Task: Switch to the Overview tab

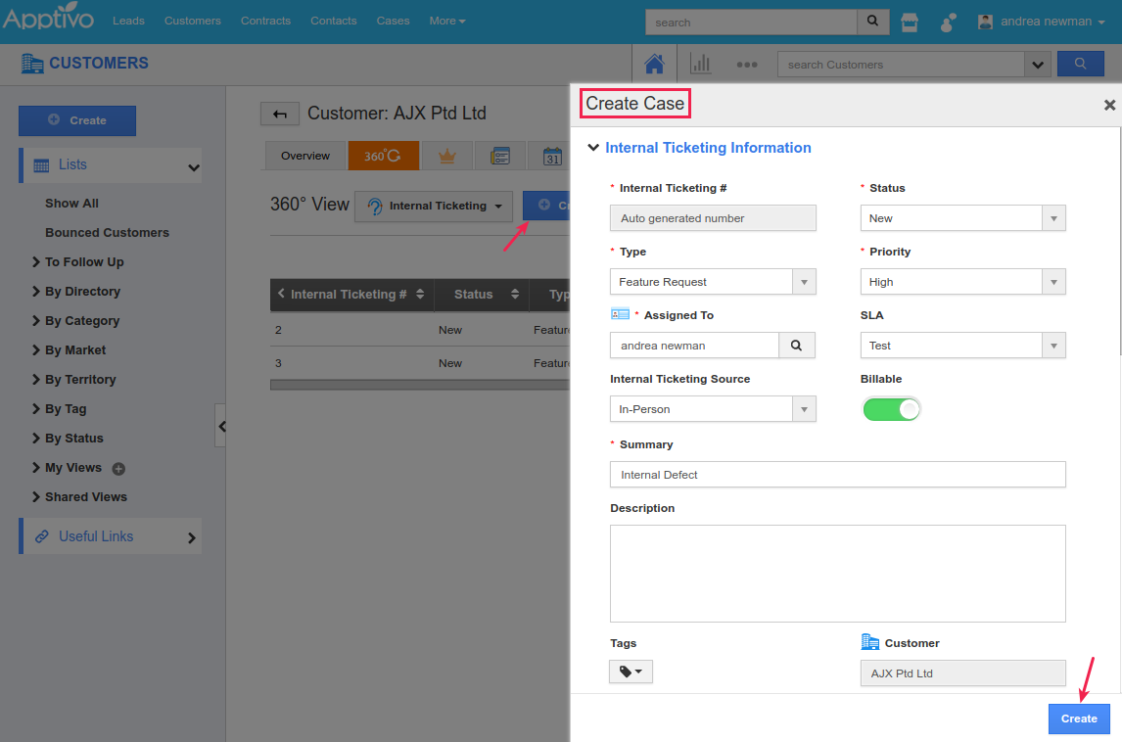Action: (x=305, y=156)
